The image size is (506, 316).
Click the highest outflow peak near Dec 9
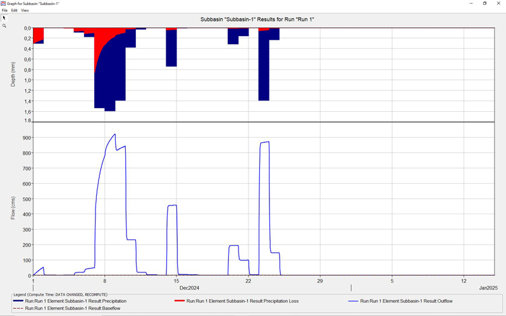[x=114, y=134]
